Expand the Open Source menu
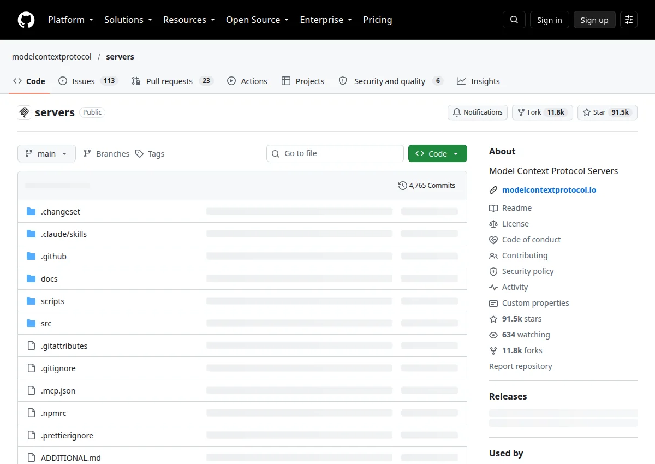Image resolution: width=655 pixels, height=464 pixels. tap(257, 20)
